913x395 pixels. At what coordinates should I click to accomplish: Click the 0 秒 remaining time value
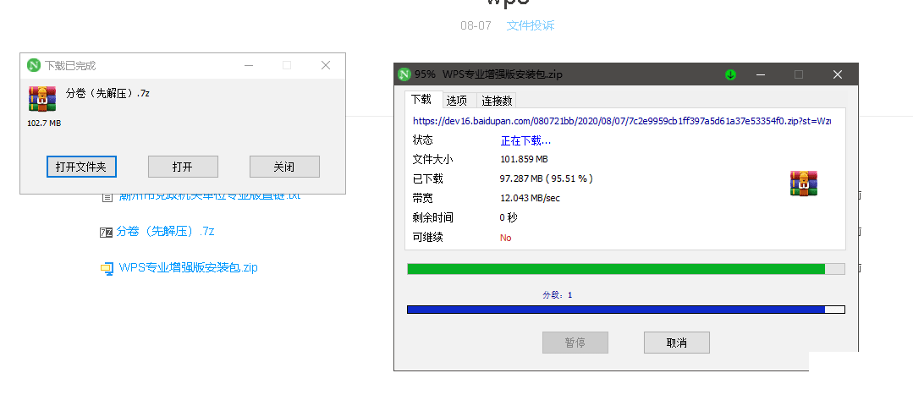[x=509, y=217]
